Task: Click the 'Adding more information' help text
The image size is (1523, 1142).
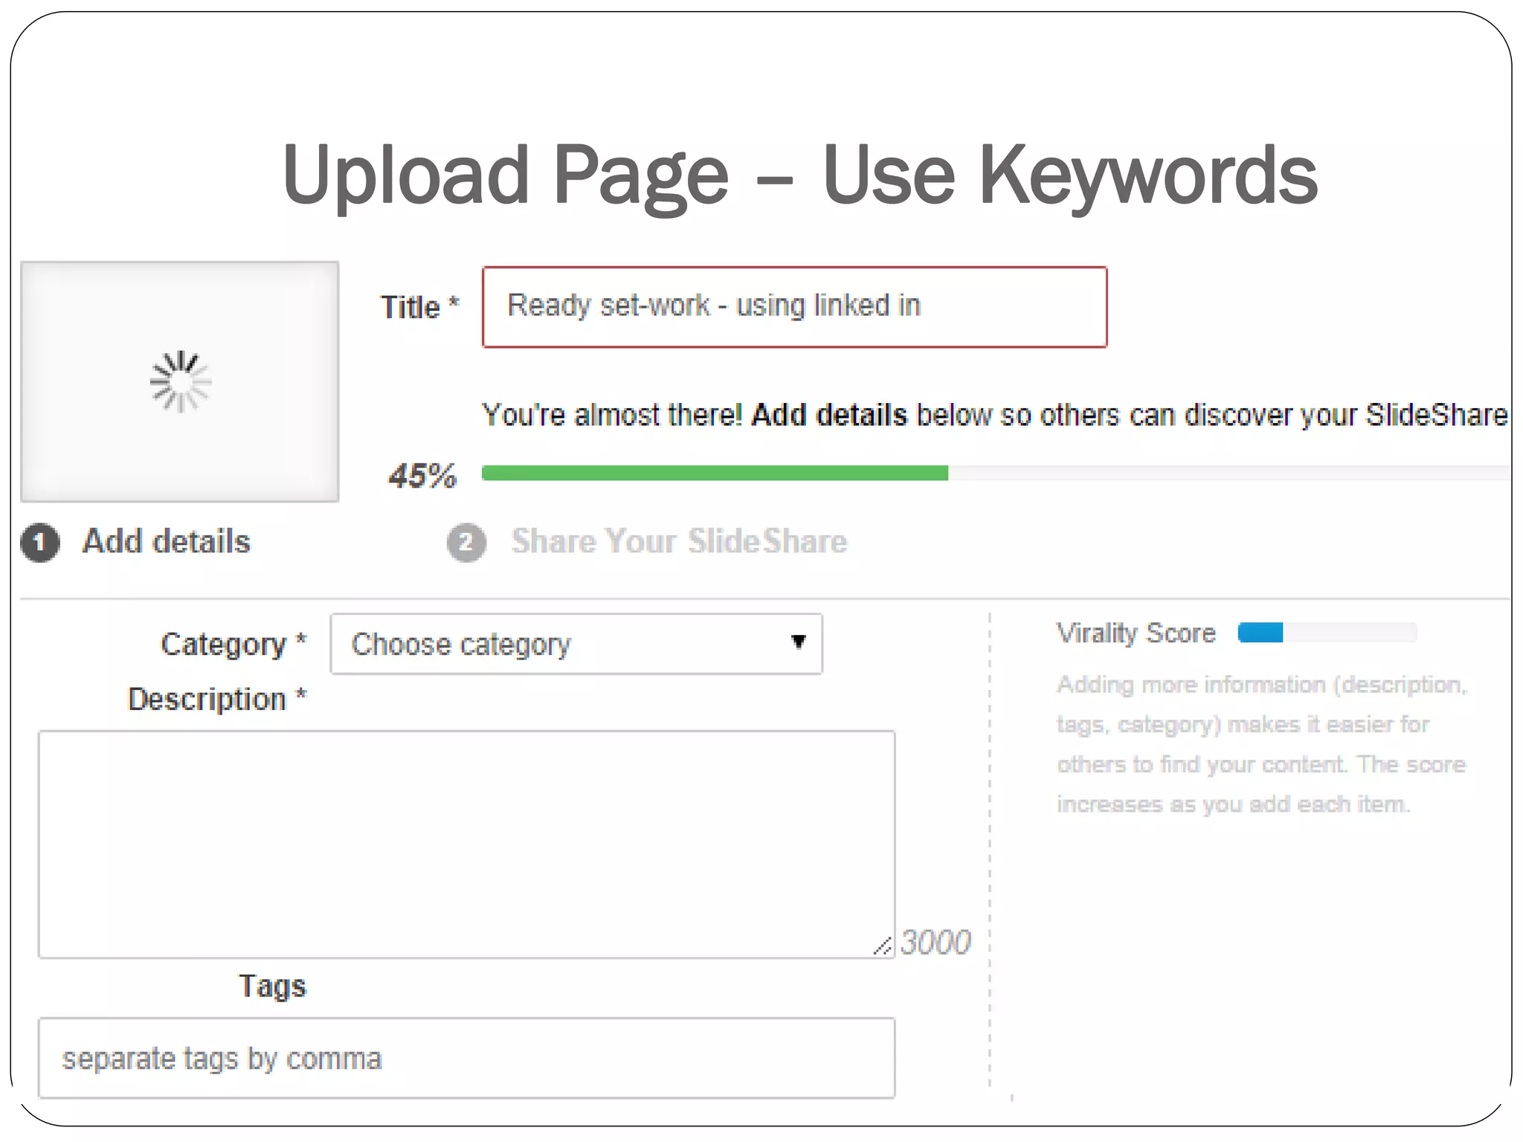Action: point(1262,744)
